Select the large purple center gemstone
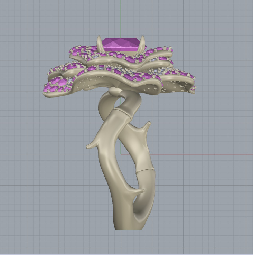 point(122,45)
